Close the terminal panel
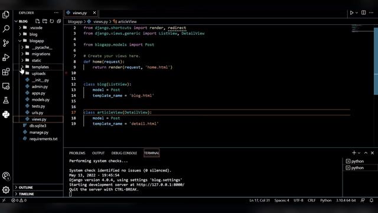 click(x=373, y=153)
